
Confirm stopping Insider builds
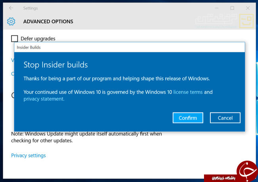click(x=188, y=118)
